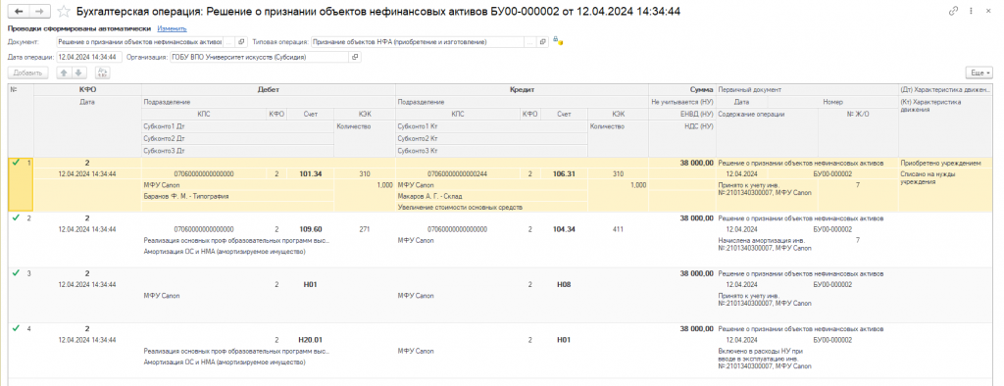The width and height of the screenshot is (1004, 386).
Task: Click the Изменить link
Action: (x=172, y=28)
